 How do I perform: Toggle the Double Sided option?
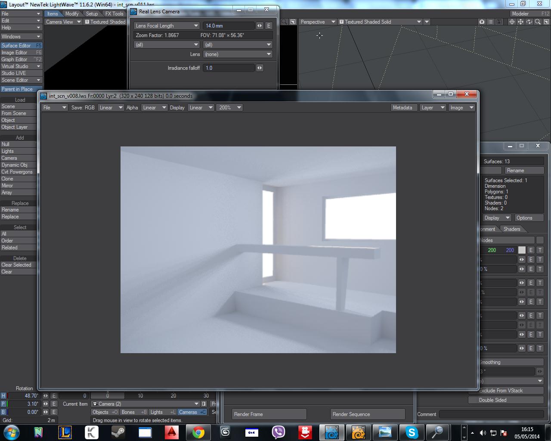[x=506, y=400]
